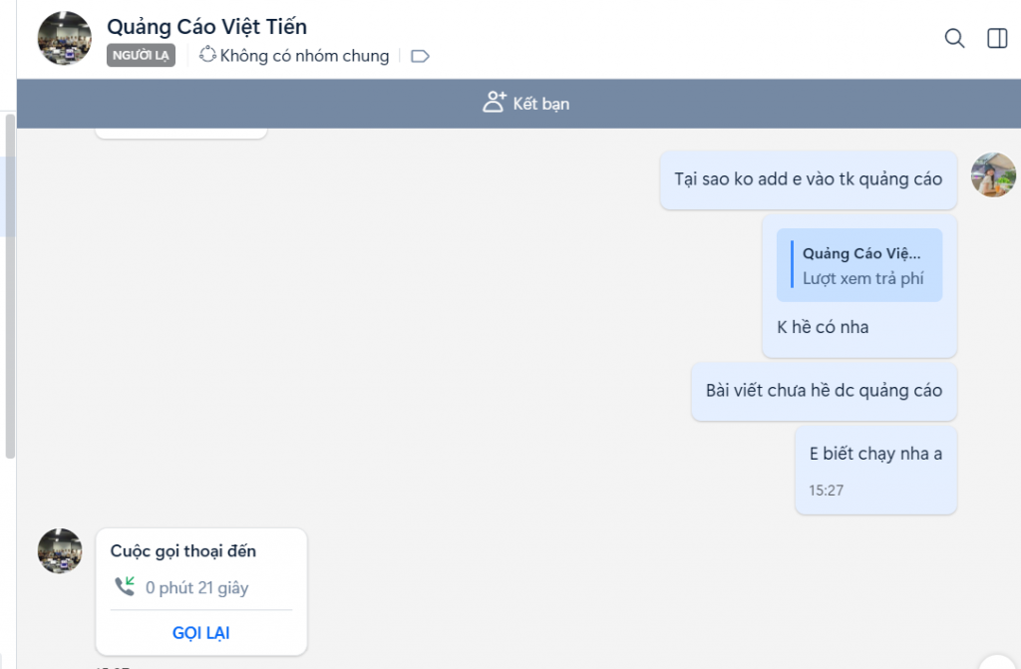Click the sender's avatar on the right
1021x669 pixels.
pos(993,174)
